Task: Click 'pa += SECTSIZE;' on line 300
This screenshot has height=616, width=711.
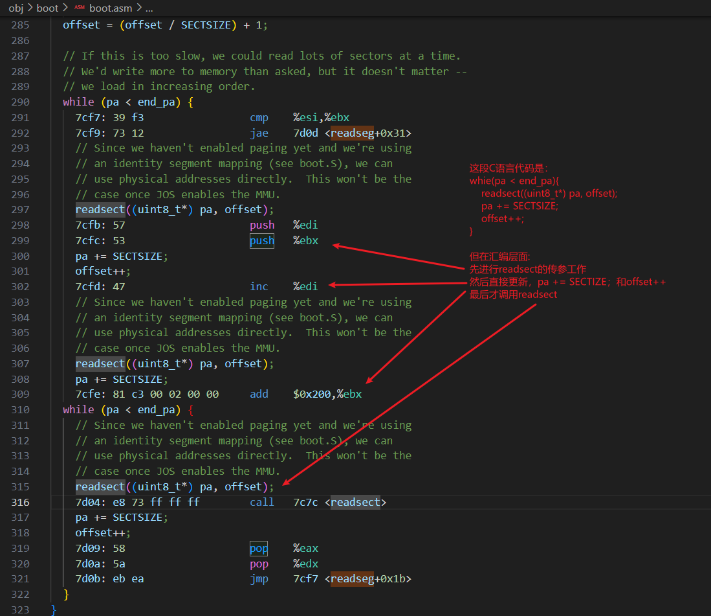Action: tap(122, 256)
